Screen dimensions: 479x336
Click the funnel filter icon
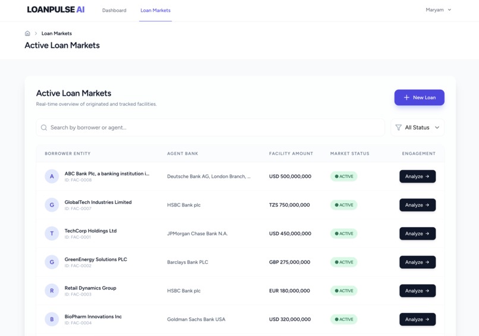click(398, 127)
